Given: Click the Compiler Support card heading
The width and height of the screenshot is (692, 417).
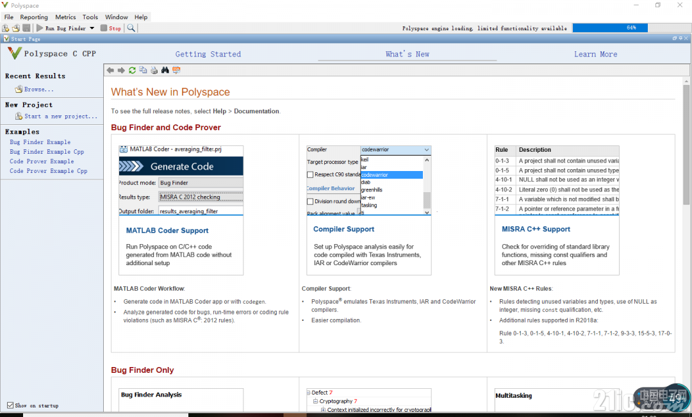Looking at the screenshot, I should (x=344, y=229).
